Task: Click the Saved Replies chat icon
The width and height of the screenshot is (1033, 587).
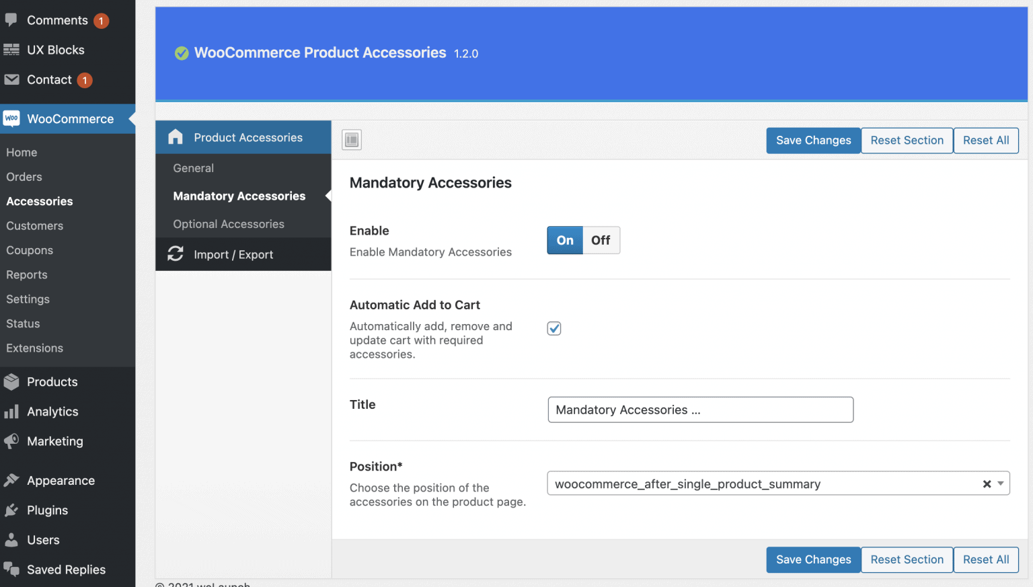Action: (11, 570)
